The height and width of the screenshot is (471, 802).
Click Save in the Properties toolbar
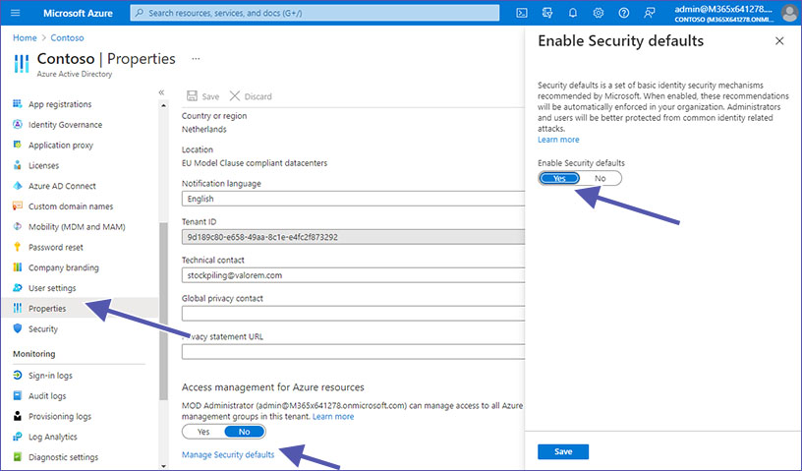click(203, 96)
